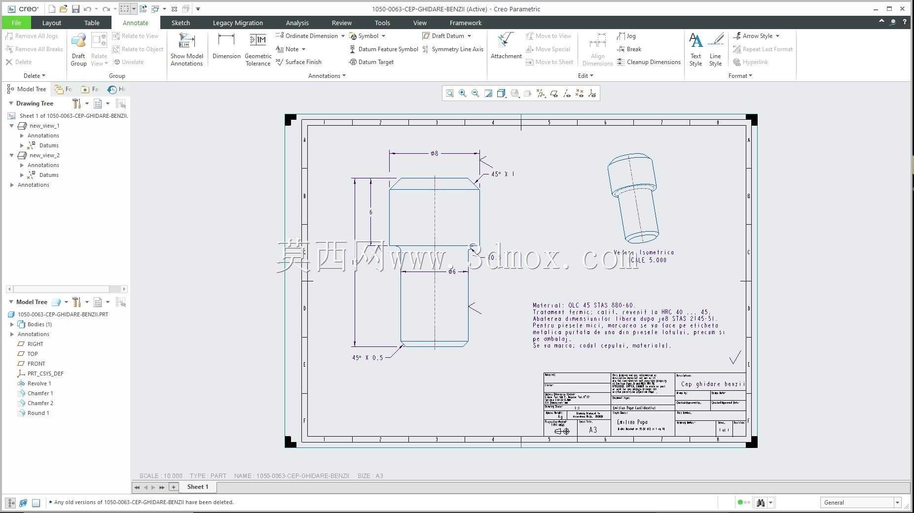The width and height of the screenshot is (914, 513).
Task: Expand Bodies (1) in the Model Tree
Action: [12, 324]
